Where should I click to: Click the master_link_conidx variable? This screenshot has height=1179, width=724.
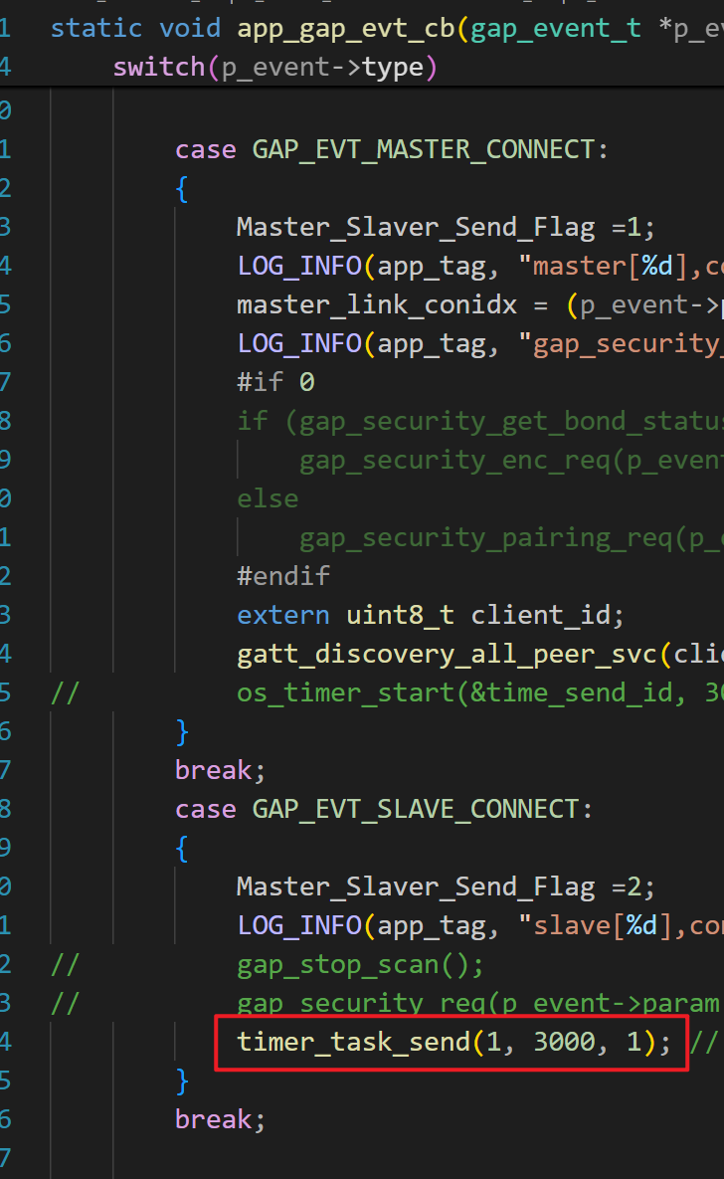click(x=377, y=304)
